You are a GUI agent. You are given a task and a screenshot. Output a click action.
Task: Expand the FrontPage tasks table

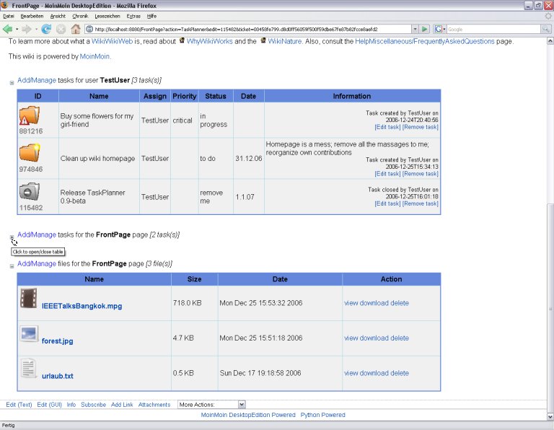12,237
